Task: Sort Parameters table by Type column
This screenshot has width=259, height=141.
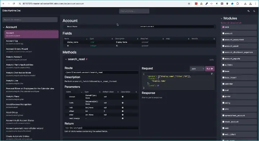Action: pos(92,92)
